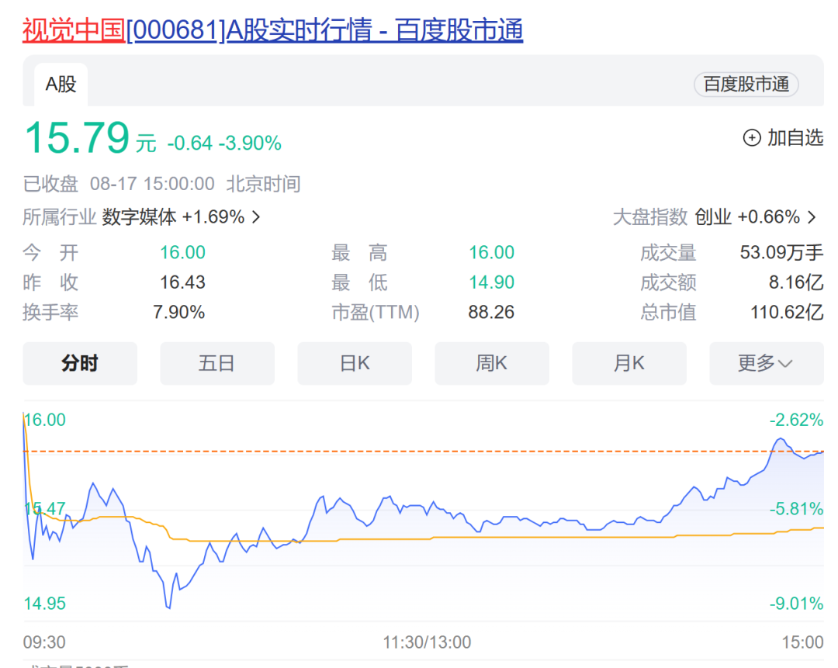The image size is (838, 668).
Task: Open the 更多 dropdown
Action: pos(767,363)
